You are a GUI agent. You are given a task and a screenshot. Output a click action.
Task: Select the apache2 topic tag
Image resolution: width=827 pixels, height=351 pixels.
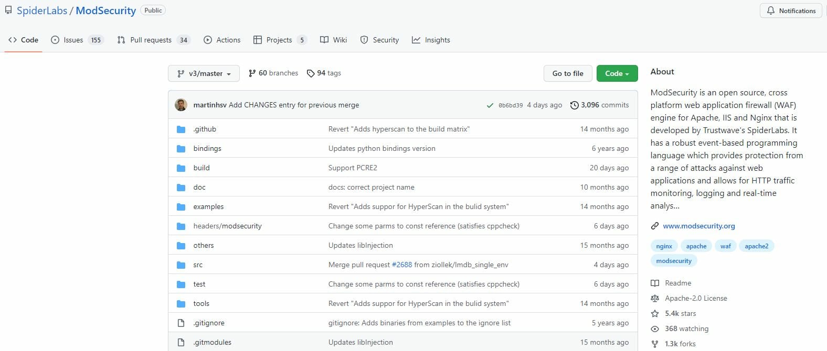[x=757, y=246]
